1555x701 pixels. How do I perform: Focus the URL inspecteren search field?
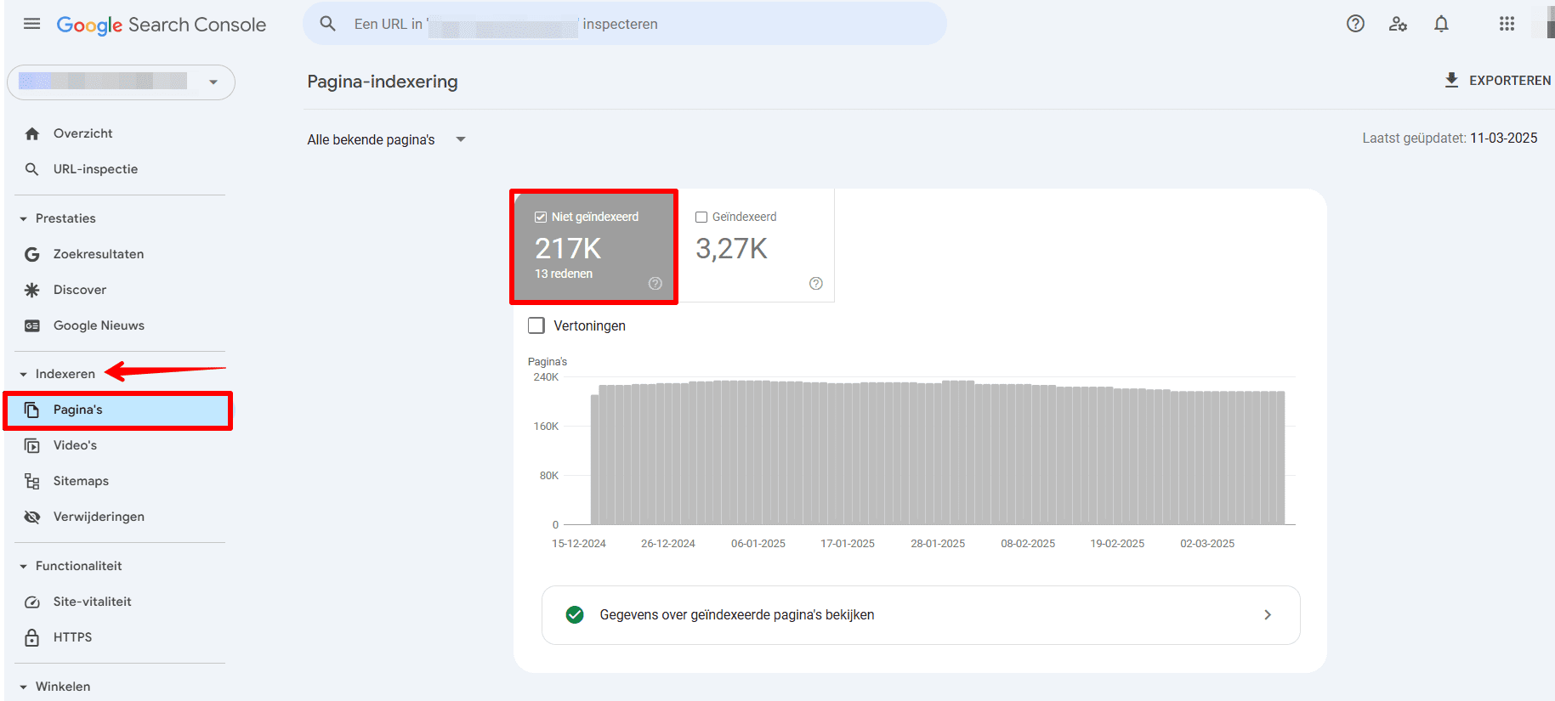point(625,24)
